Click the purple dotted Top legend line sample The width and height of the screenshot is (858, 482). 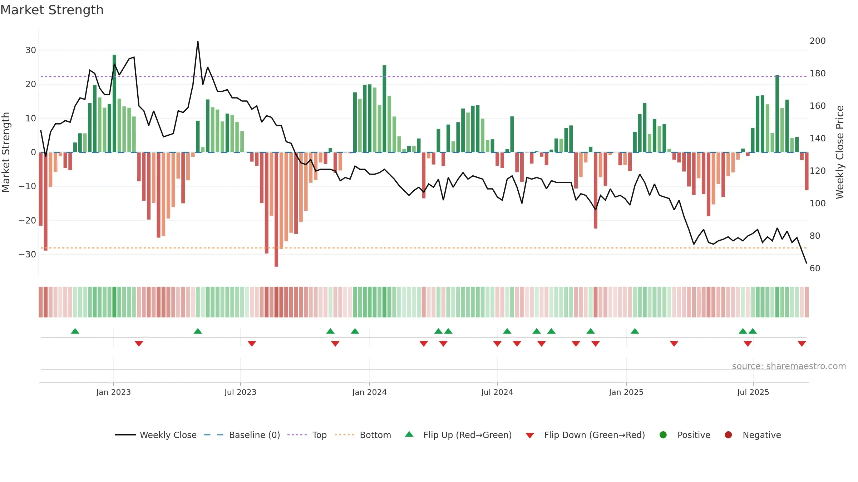[x=297, y=435]
